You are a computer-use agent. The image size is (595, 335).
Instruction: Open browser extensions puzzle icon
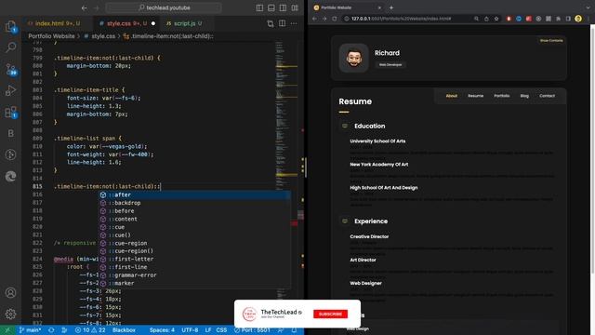558,19
